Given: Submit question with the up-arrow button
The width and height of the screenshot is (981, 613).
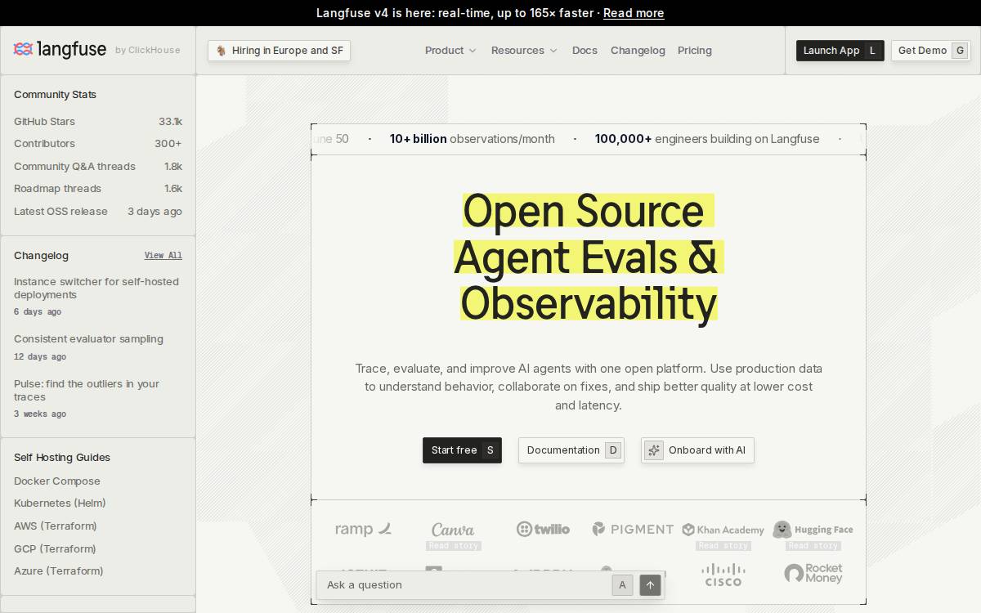Looking at the screenshot, I should click(650, 585).
